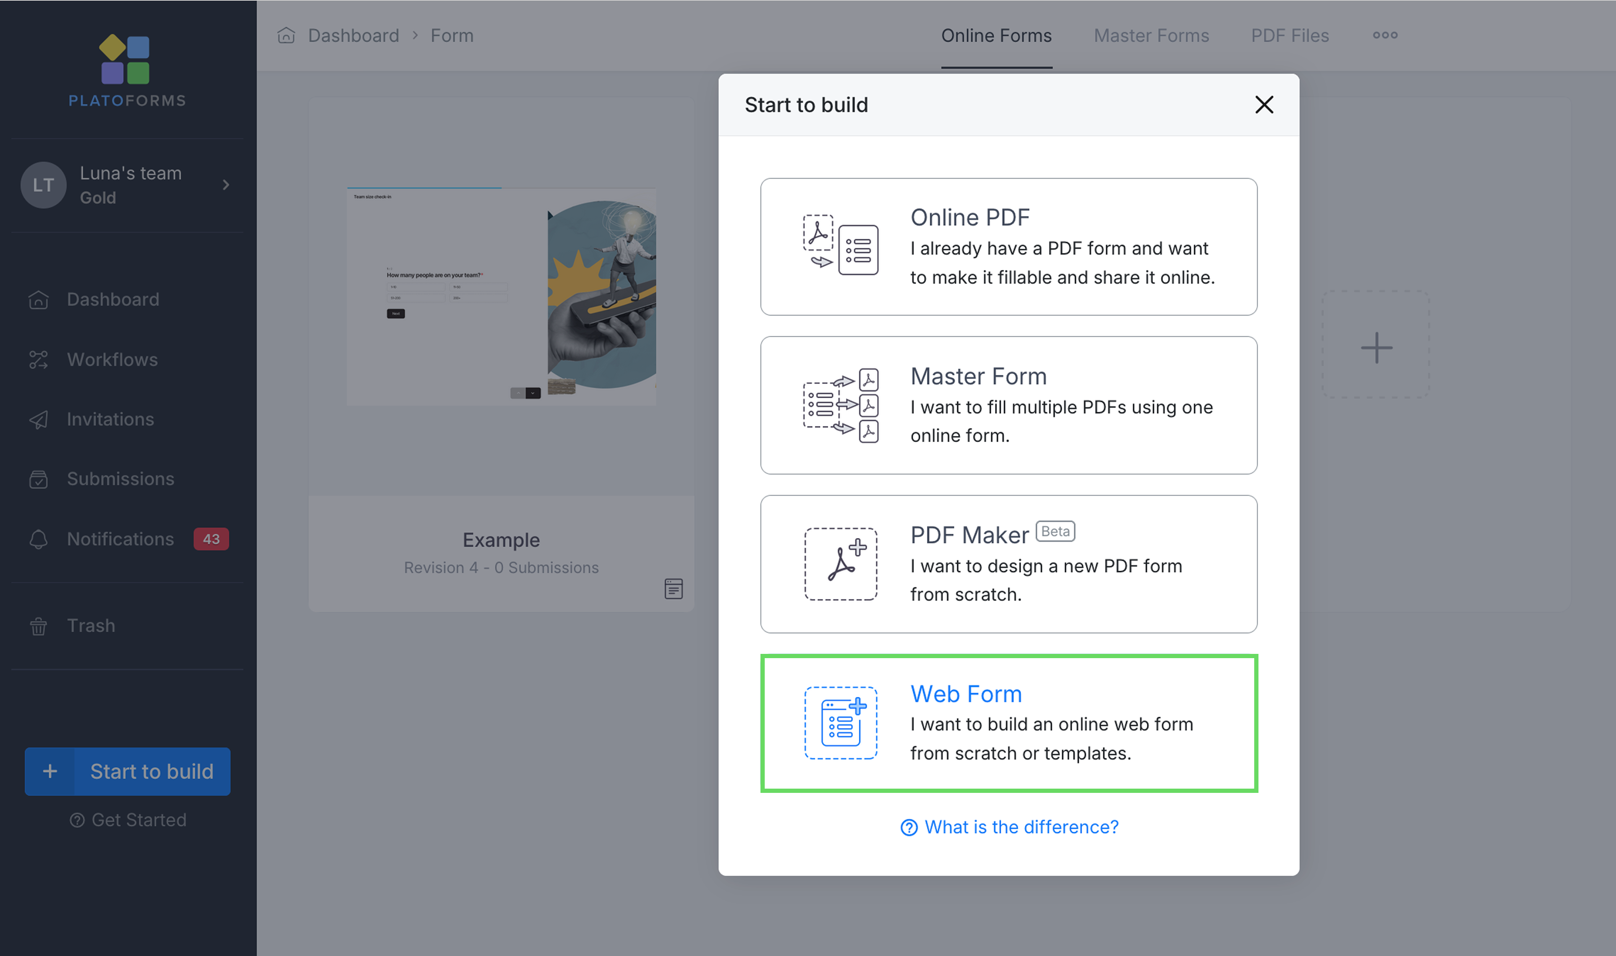Open Workflows from the sidebar icon
Viewport: 1616px width, 956px height.
(39, 359)
